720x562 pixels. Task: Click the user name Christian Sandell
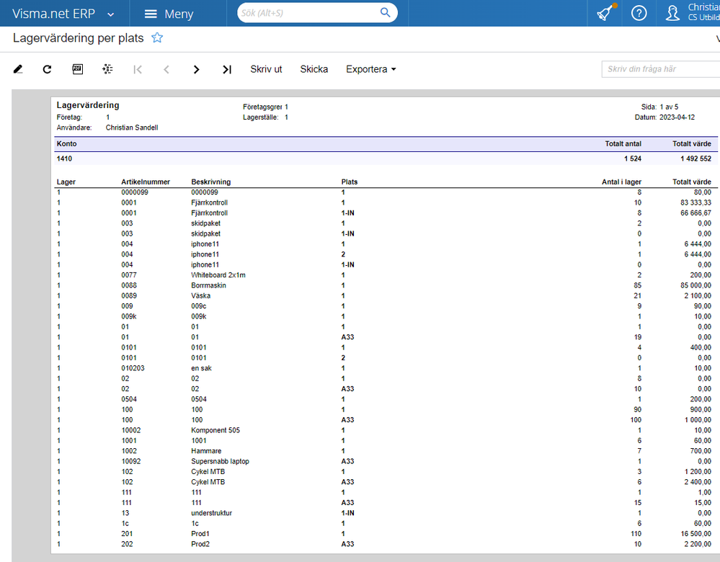tap(132, 128)
